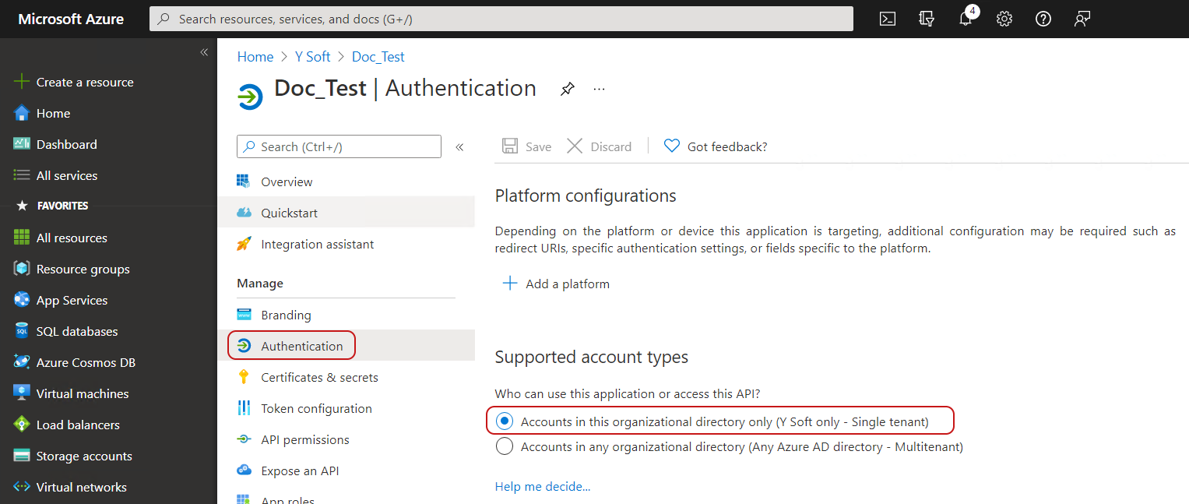The height and width of the screenshot is (504, 1189).
Task: Click the global search resources field
Action: (501, 19)
